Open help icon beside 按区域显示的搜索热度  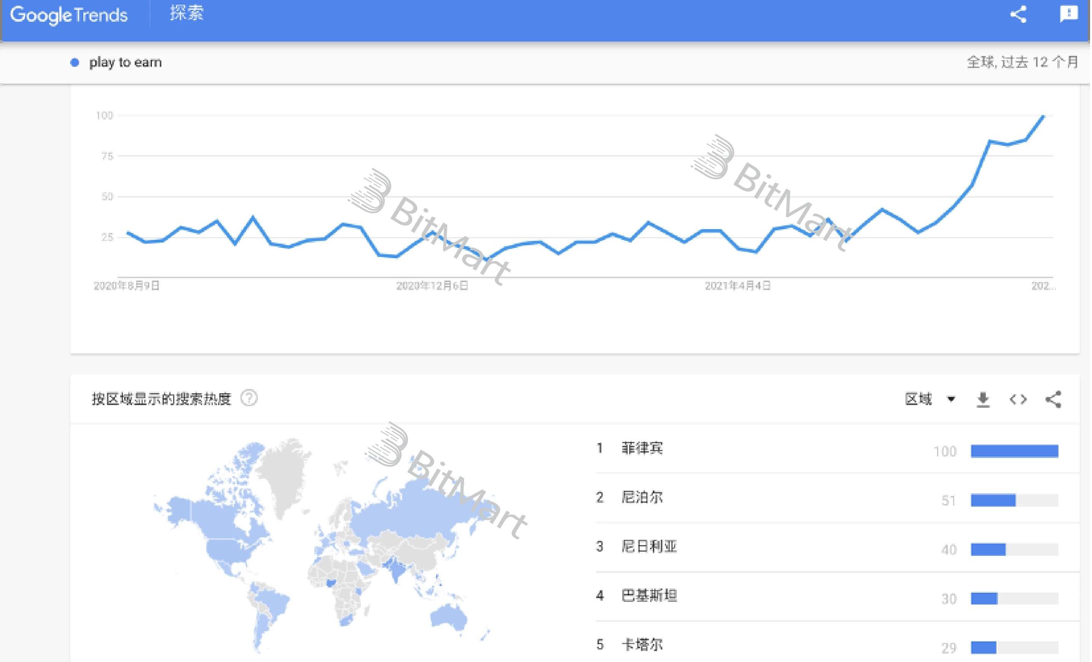249,398
